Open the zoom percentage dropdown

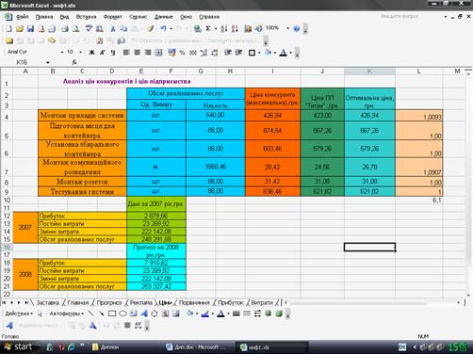(x=287, y=28)
